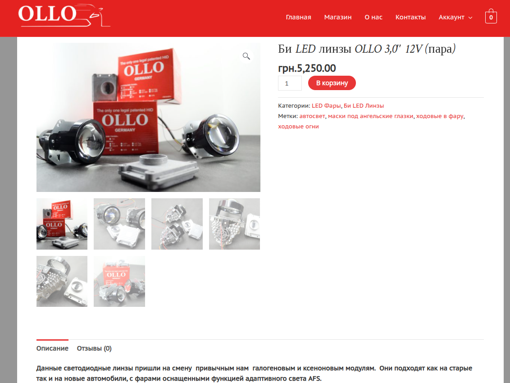Open the shopping cart bag icon
This screenshot has height=383, width=510.
click(491, 16)
